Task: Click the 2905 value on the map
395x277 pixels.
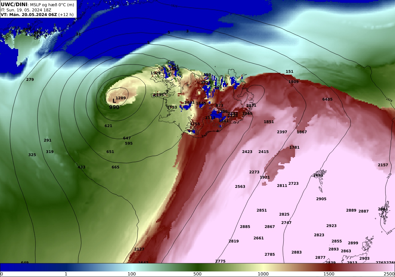Action: [321, 199]
